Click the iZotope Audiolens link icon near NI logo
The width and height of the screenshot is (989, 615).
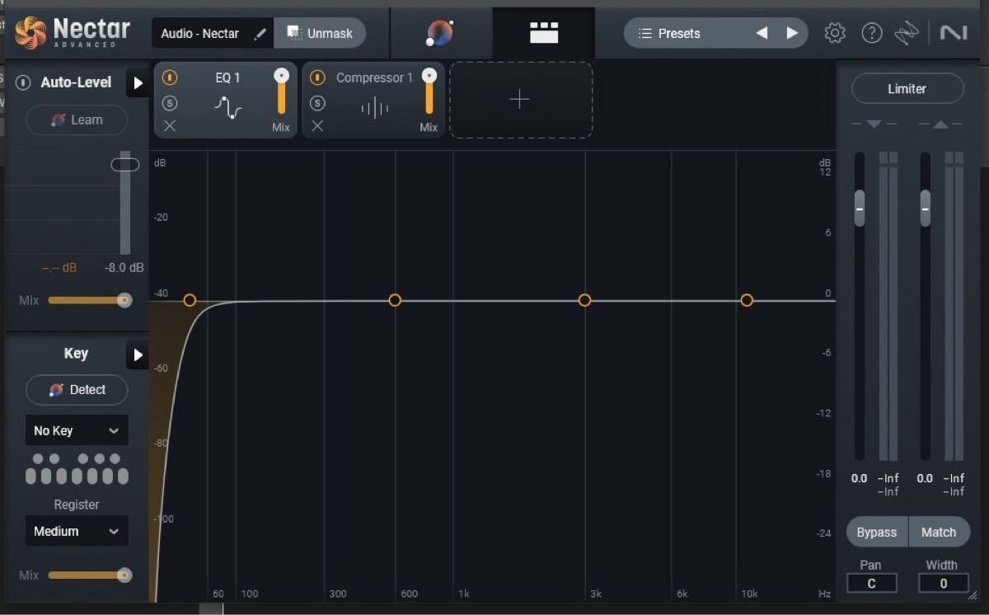(907, 32)
